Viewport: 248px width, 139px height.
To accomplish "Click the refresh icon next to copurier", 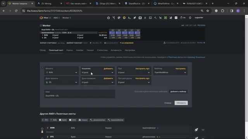I will (x=190, y=18).
